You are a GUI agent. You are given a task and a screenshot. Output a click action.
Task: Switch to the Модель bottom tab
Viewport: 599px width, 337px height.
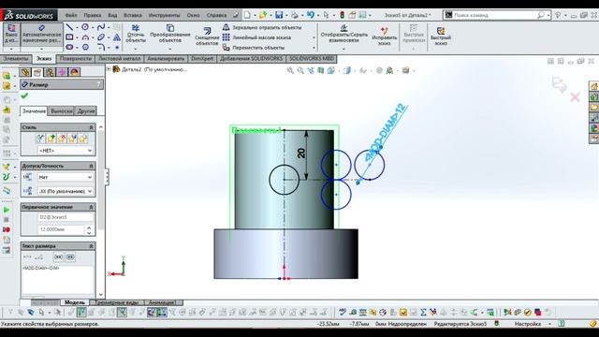click(75, 302)
